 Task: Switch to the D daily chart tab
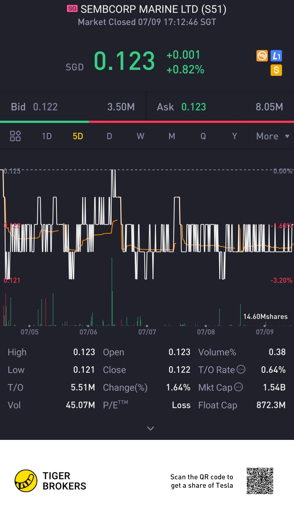(109, 136)
